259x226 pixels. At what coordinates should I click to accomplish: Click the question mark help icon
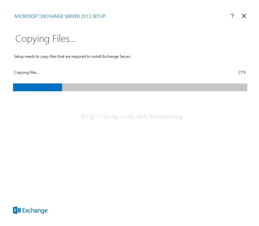232,16
